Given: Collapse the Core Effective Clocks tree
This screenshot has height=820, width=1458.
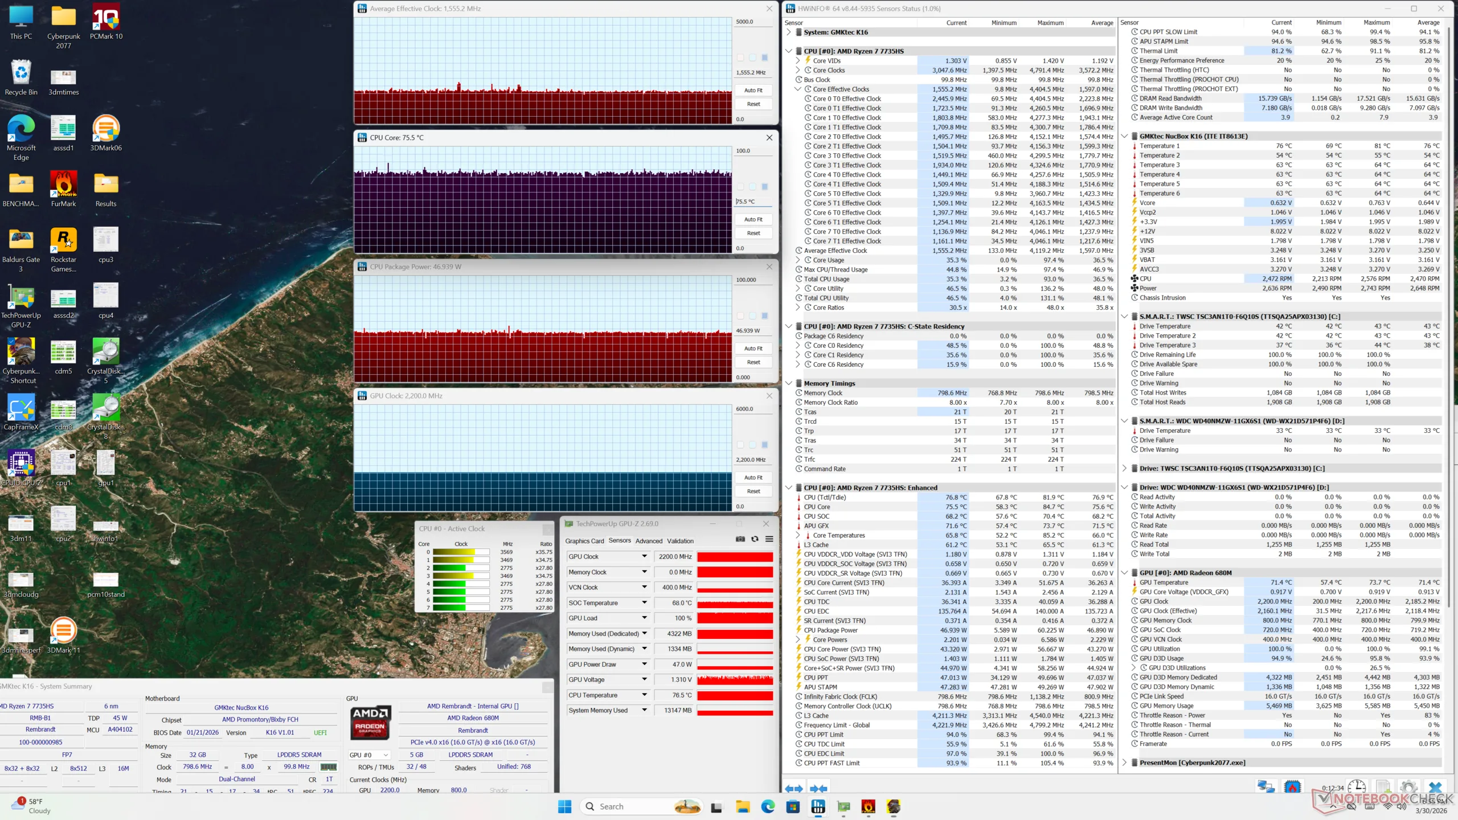Looking at the screenshot, I should click(x=798, y=89).
